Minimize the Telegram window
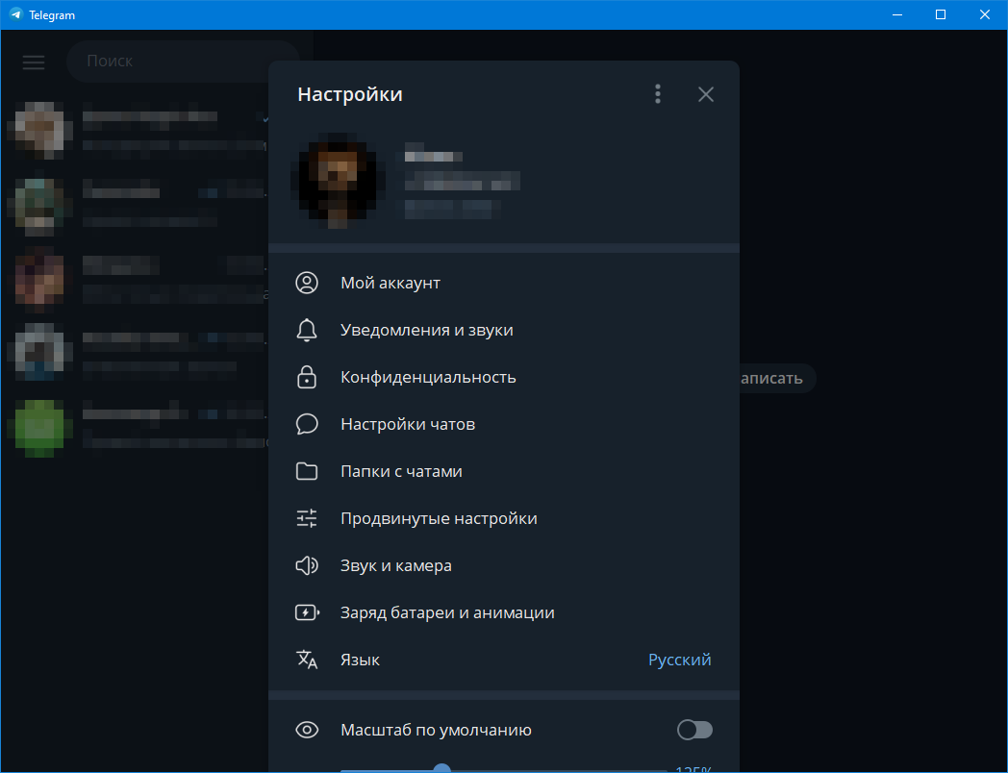Viewport: 1008px width, 773px height. coord(896,14)
